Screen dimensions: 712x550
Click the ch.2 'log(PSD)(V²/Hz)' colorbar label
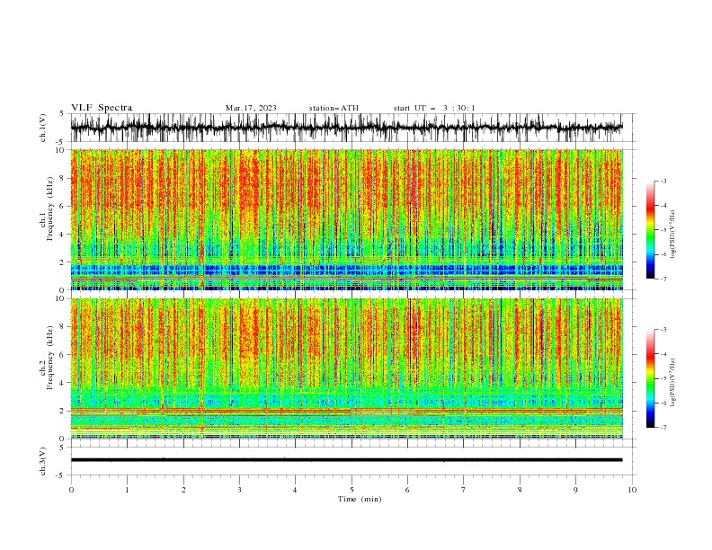672,383
